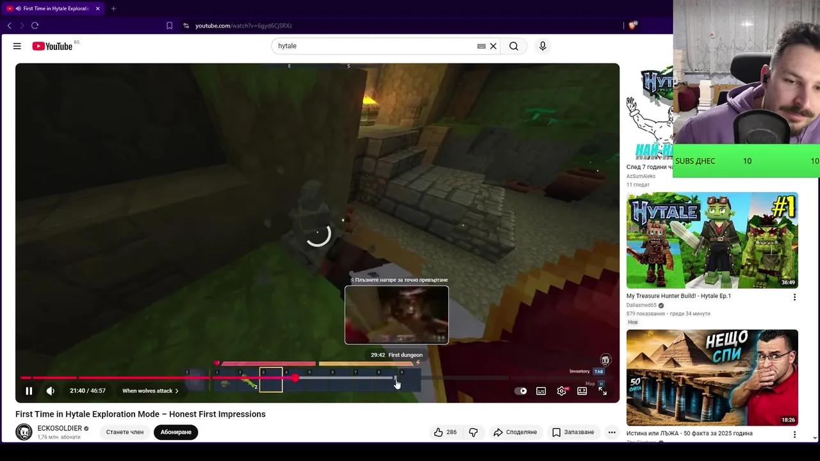Click the Станете член join button
This screenshot has height=461, width=820.
point(125,432)
